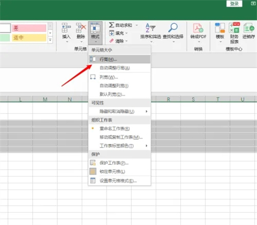Click the Format (格式) ribbon icon

pyautogui.click(x=95, y=28)
